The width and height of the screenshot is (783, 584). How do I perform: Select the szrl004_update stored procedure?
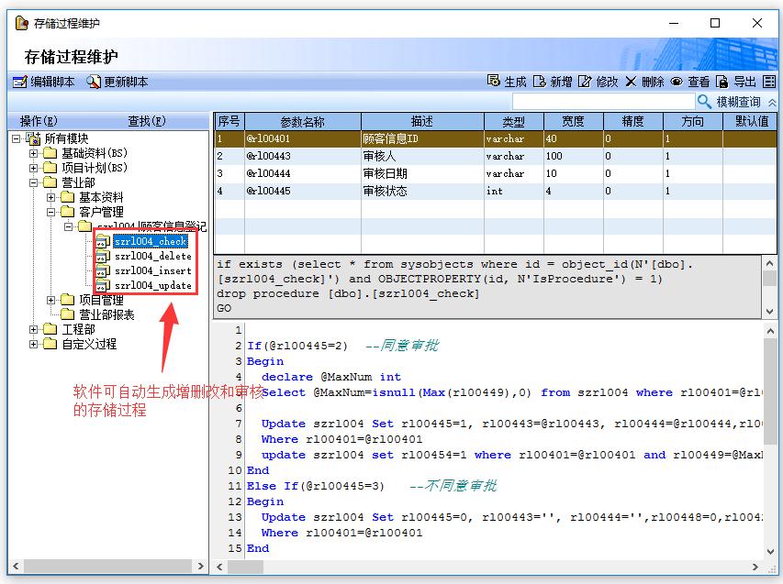152,285
